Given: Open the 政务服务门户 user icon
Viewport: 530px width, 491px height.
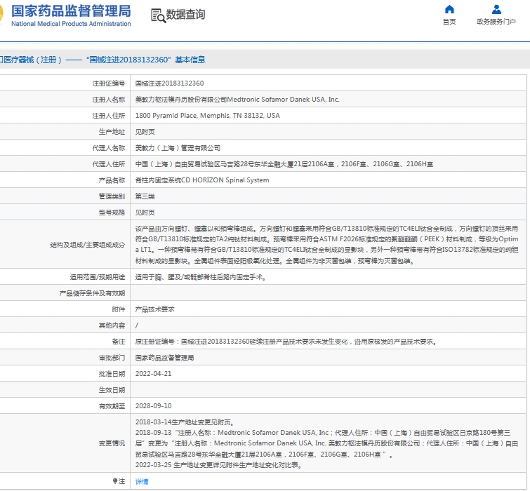Looking at the screenshot, I should pos(496,9).
